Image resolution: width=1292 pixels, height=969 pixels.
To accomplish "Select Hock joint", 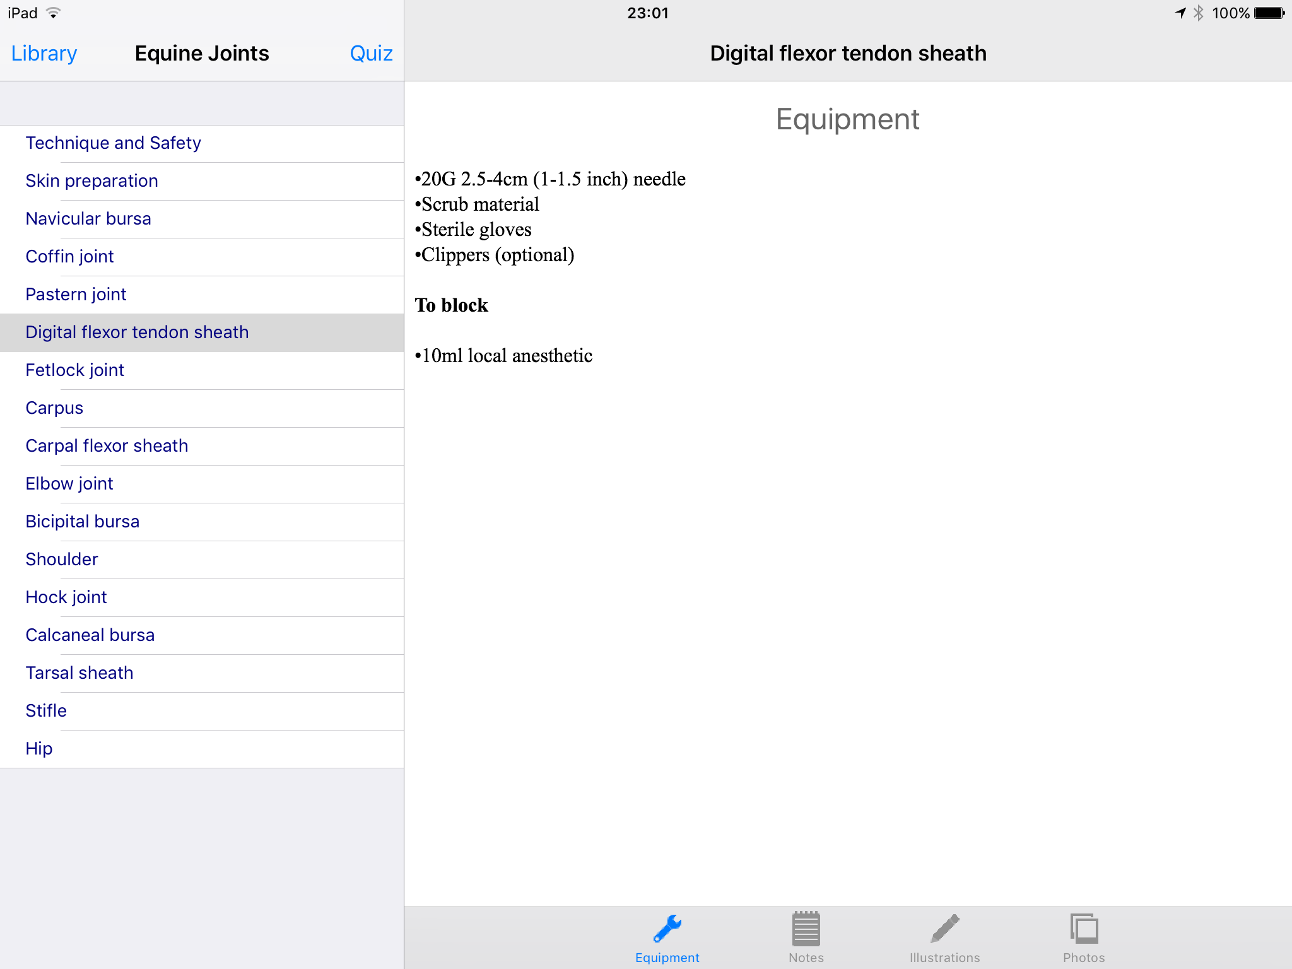I will (x=202, y=597).
